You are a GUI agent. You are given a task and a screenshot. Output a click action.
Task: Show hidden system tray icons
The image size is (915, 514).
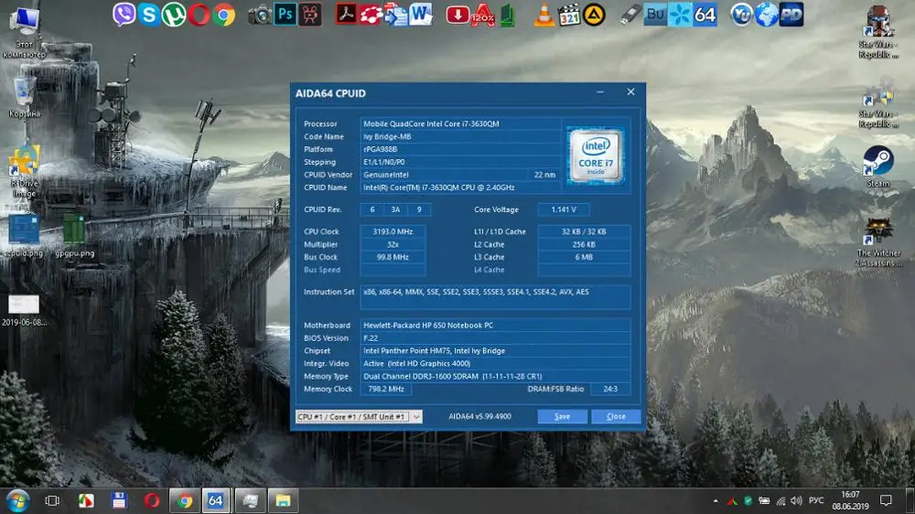[716, 500]
